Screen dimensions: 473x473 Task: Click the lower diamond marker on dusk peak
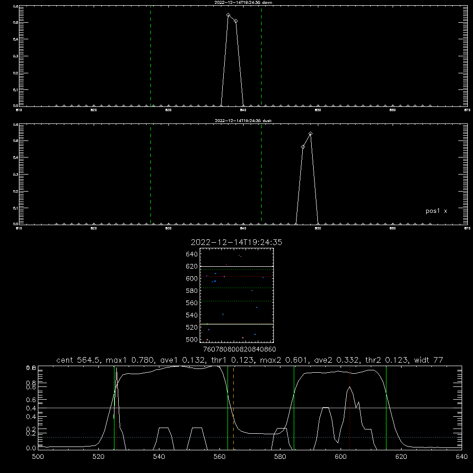pos(303,147)
